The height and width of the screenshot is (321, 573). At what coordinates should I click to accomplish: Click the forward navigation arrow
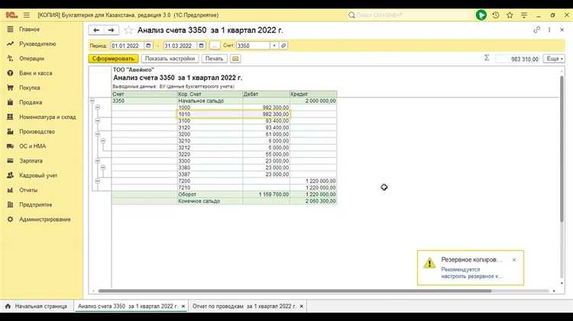pos(112,30)
